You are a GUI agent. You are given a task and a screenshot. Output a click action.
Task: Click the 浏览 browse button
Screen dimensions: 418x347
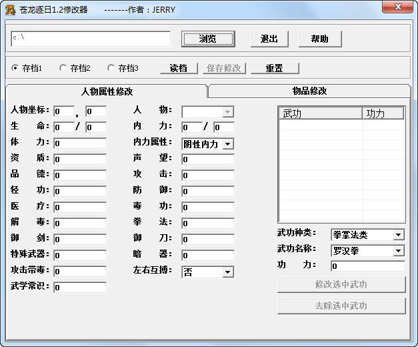point(208,39)
